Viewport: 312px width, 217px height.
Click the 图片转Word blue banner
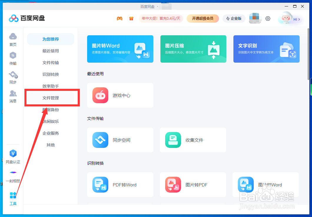tap(120, 49)
